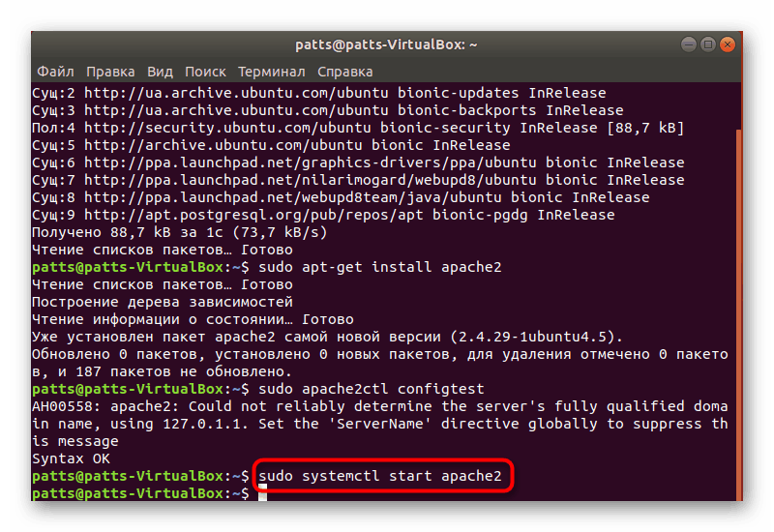Click the 'Получено 88,7 kB' line
Viewport: 774px width, 532px height.
180,232
